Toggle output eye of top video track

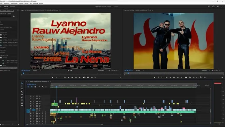(x=40, y=96)
